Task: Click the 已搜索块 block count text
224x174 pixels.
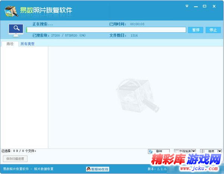Action: pos(59,35)
